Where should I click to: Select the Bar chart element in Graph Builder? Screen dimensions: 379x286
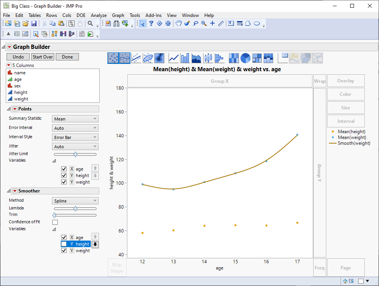click(x=185, y=58)
